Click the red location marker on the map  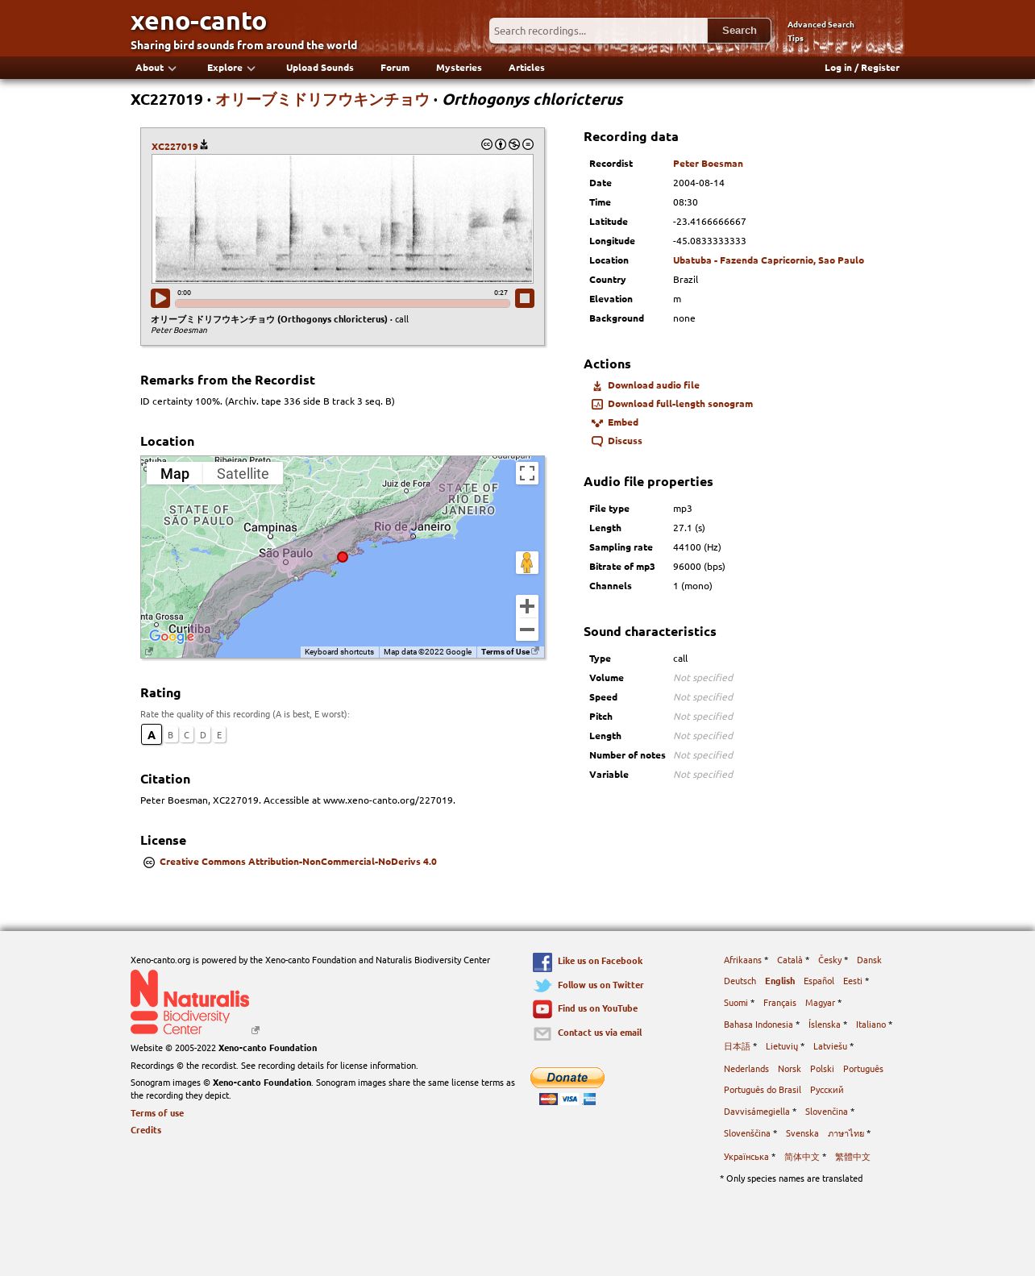(x=343, y=557)
